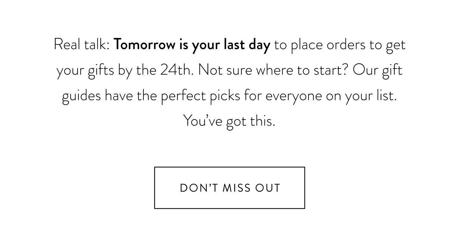The height and width of the screenshot is (250, 459).
Task: Click the bold 'Tomorrow is your last day' text
Action: [192, 45]
